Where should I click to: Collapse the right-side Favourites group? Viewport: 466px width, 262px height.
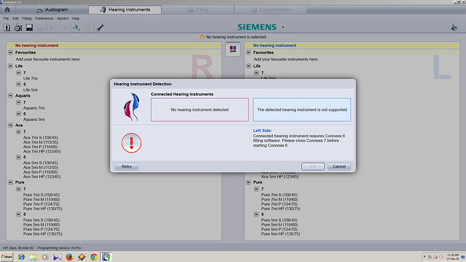pyautogui.click(x=249, y=52)
